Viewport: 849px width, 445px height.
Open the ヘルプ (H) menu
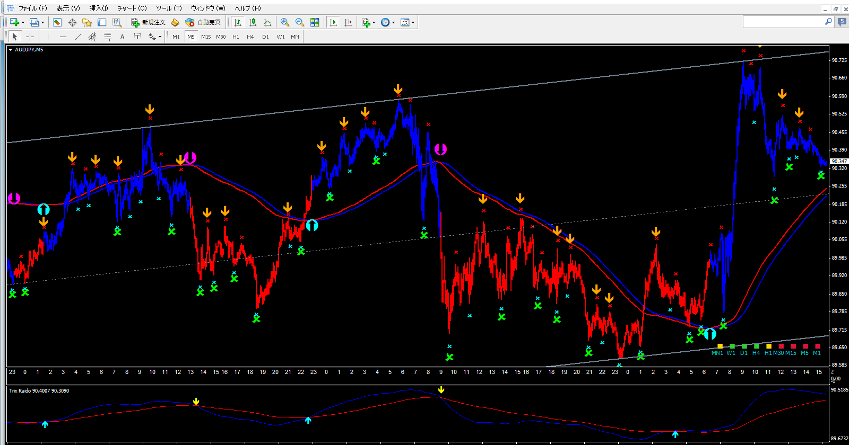248,8
